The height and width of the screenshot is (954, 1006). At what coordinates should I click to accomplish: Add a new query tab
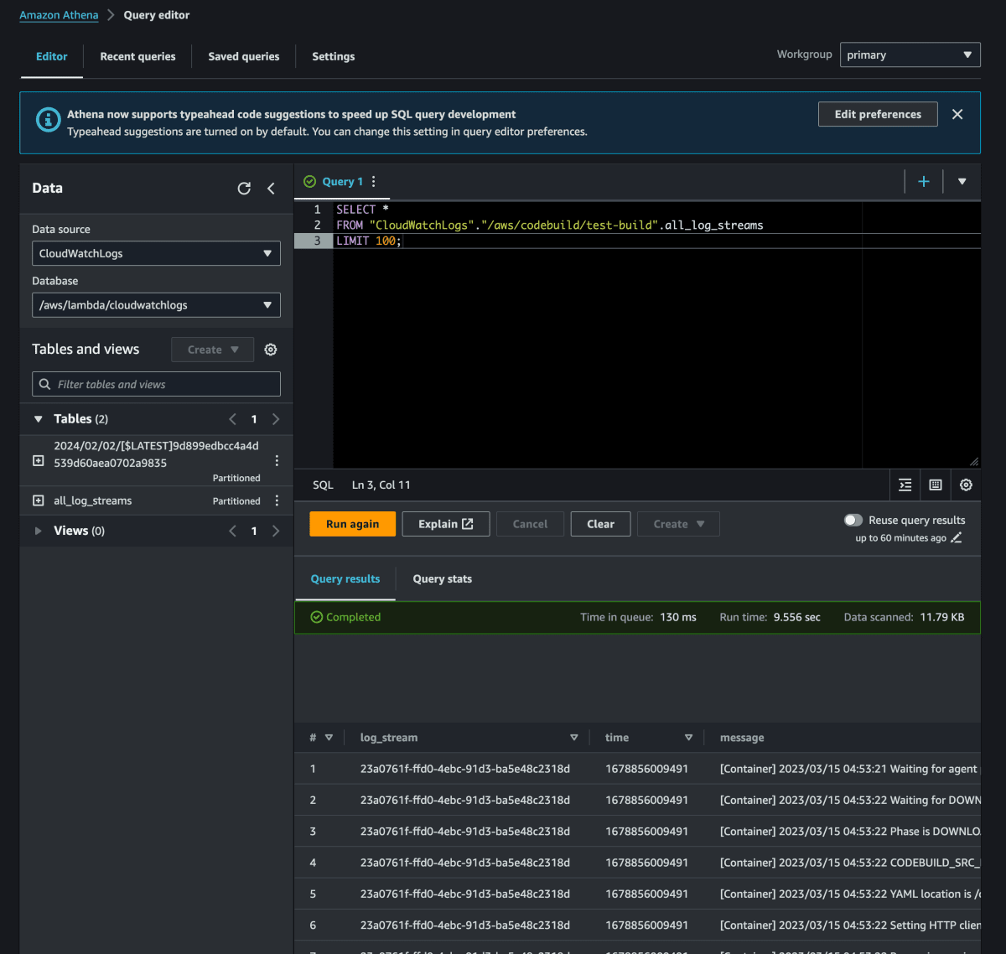point(924,182)
